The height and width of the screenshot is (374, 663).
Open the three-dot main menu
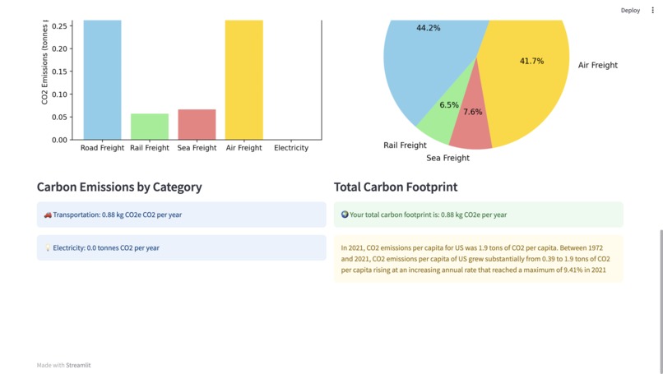[652, 10]
